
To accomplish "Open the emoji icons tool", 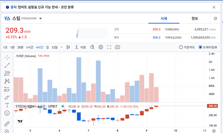I will click(x=7, y=113).
